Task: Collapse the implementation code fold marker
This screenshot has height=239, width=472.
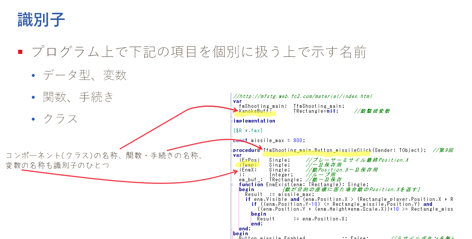Action: click(x=231, y=121)
